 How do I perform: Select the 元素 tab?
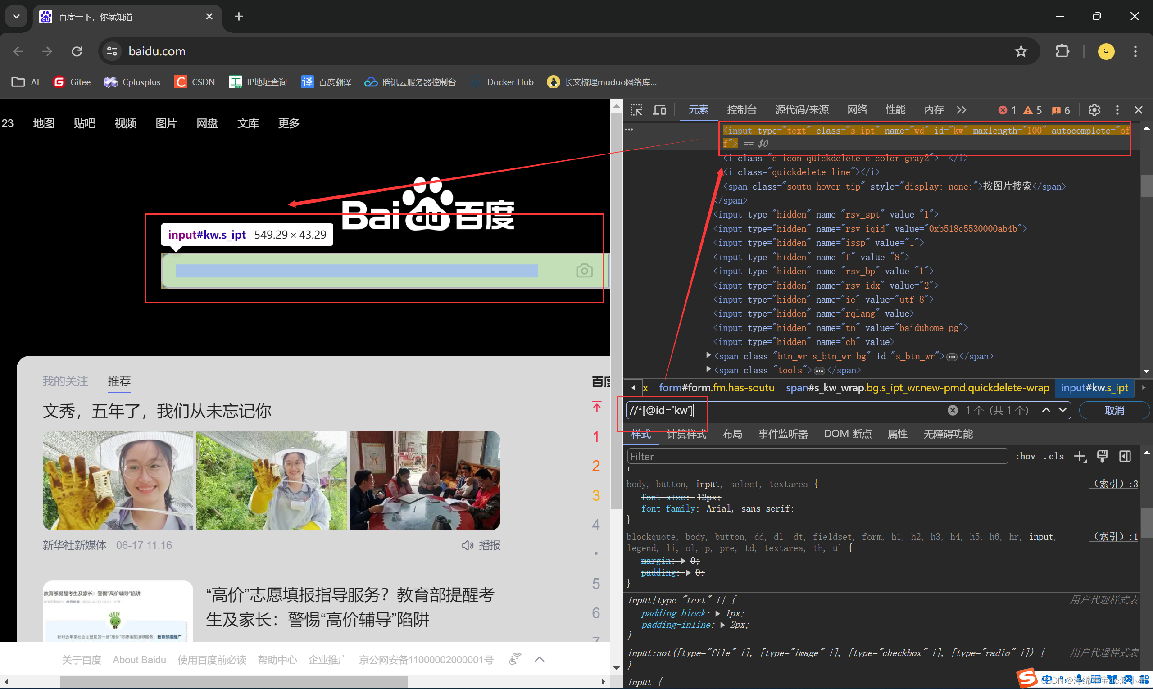(x=699, y=110)
